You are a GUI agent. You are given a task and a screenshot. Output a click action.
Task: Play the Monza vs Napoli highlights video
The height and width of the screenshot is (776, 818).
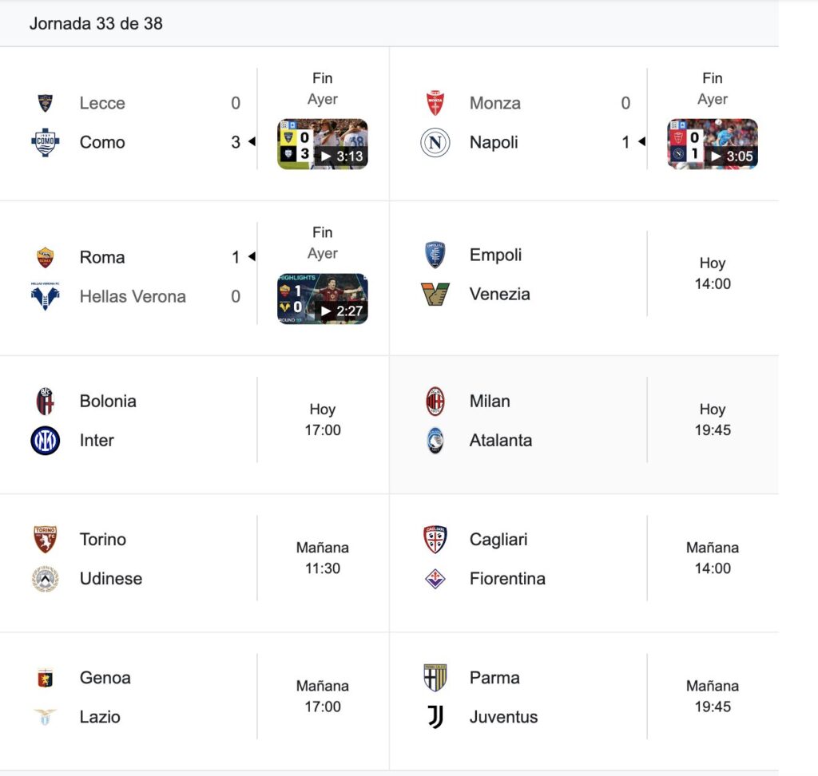(712, 144)
